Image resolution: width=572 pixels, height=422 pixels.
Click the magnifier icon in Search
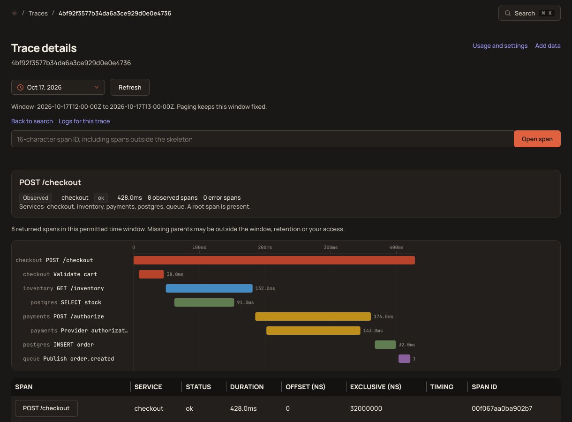tap(508, 13)
